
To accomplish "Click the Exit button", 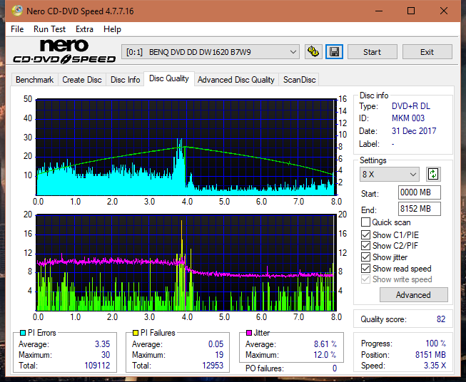I will pos(427,52).
